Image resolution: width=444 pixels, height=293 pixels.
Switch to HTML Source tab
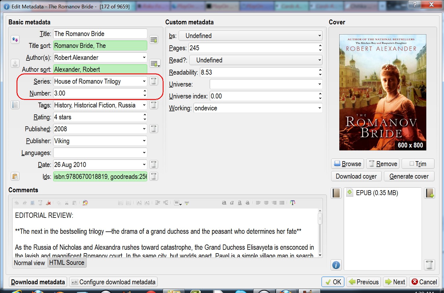67,263
